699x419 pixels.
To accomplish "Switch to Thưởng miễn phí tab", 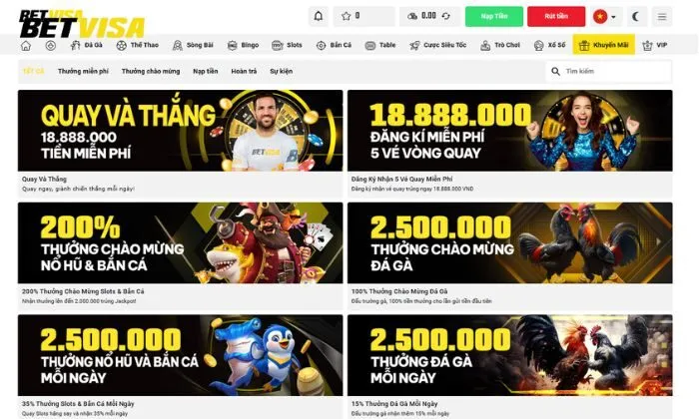I will pos(83,71).
